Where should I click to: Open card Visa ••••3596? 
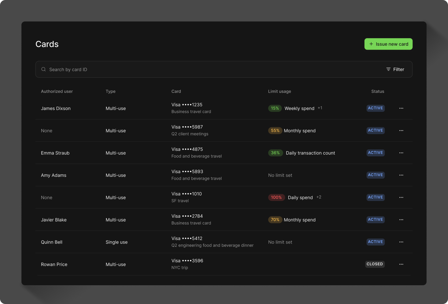coord(187,261)
